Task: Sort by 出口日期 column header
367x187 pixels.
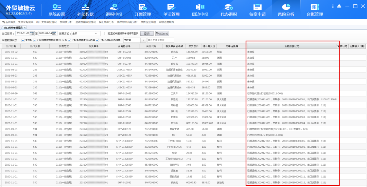Action: (x=11, y=46)
